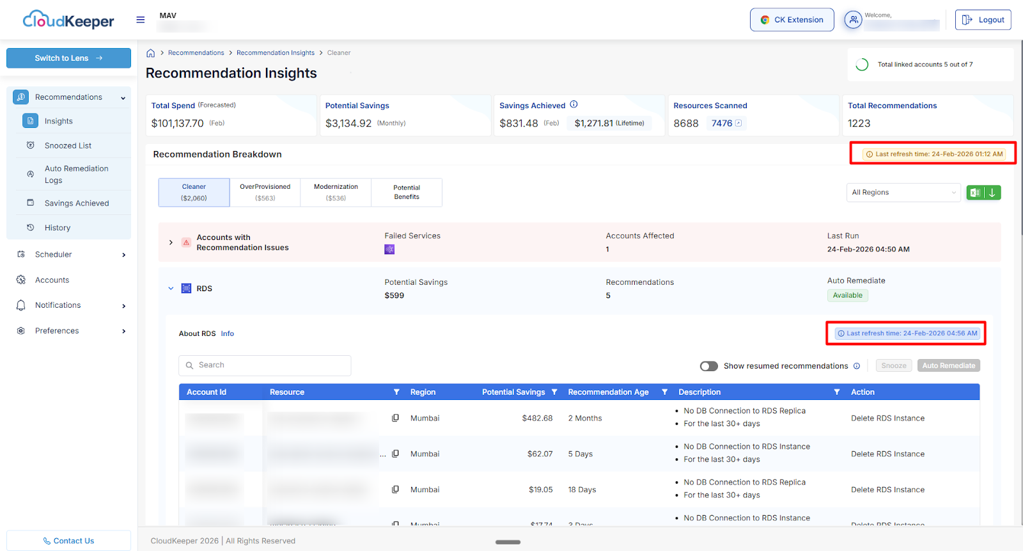
Task: Filter by the Potential Savings column
Action: point(554,392)
